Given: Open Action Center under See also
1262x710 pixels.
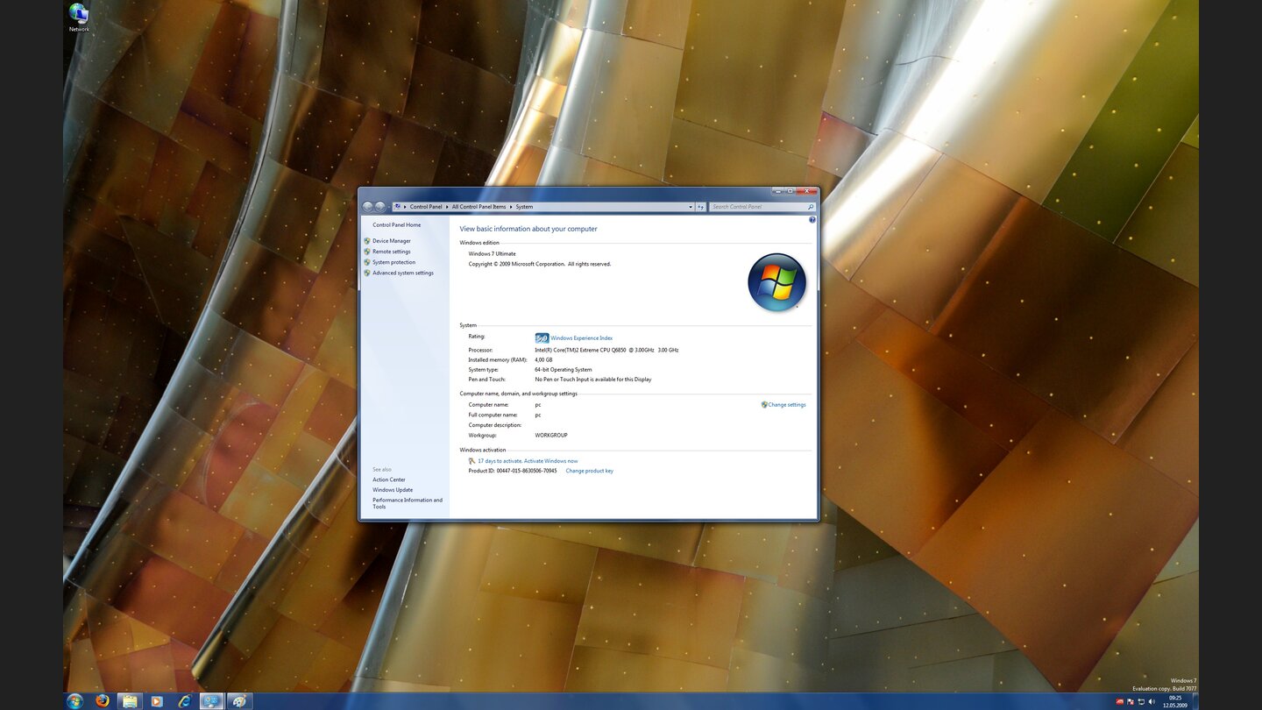Looking at the screenshot, I should click(388, 479).
